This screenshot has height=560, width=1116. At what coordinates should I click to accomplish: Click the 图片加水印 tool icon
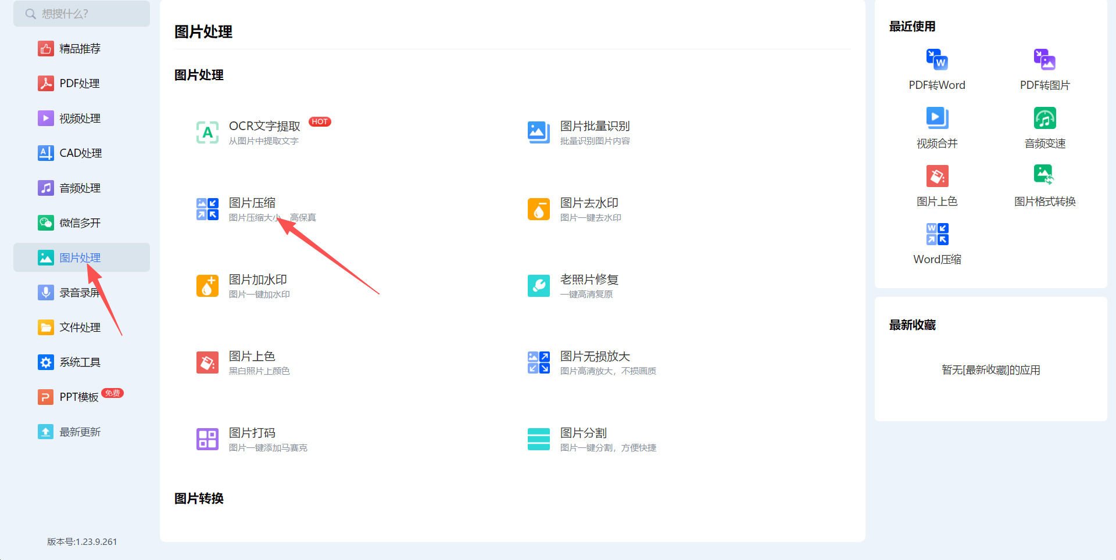click(208, 286)
